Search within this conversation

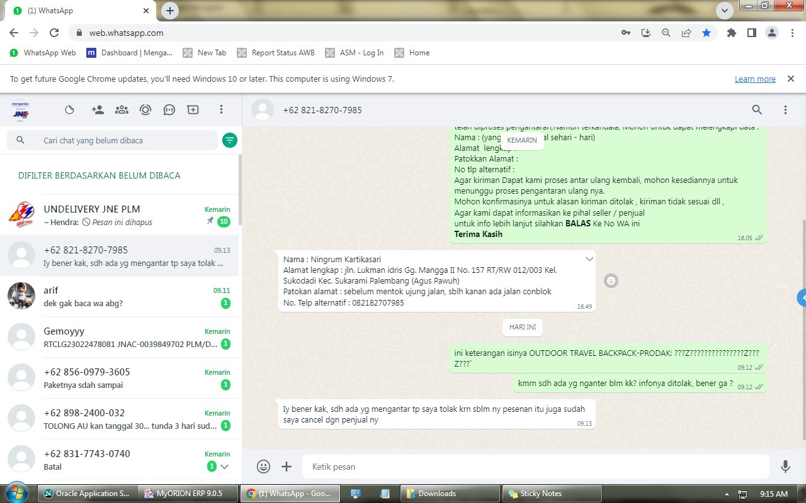[757, 109]
